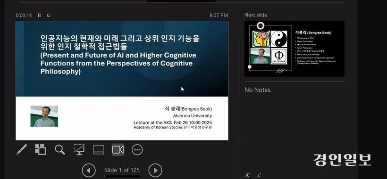See all slides grid view
The image size is (387, 179).
(41, 149)
